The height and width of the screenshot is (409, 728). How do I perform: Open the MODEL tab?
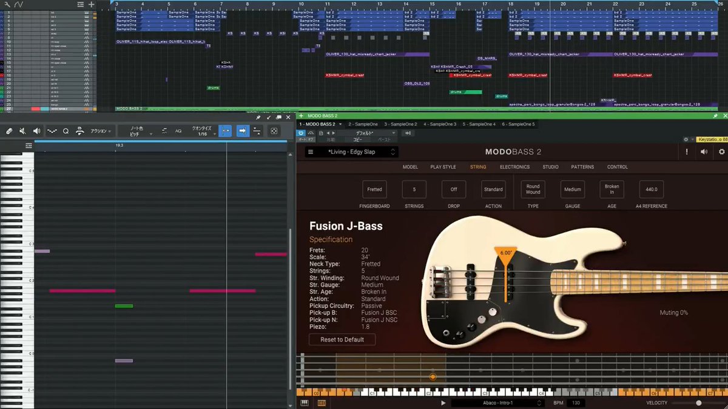click(411, 167)
